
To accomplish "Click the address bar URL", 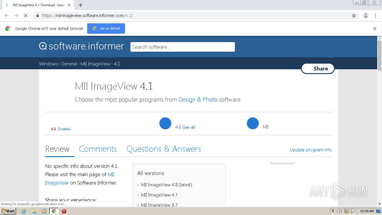I will [87, 16].
